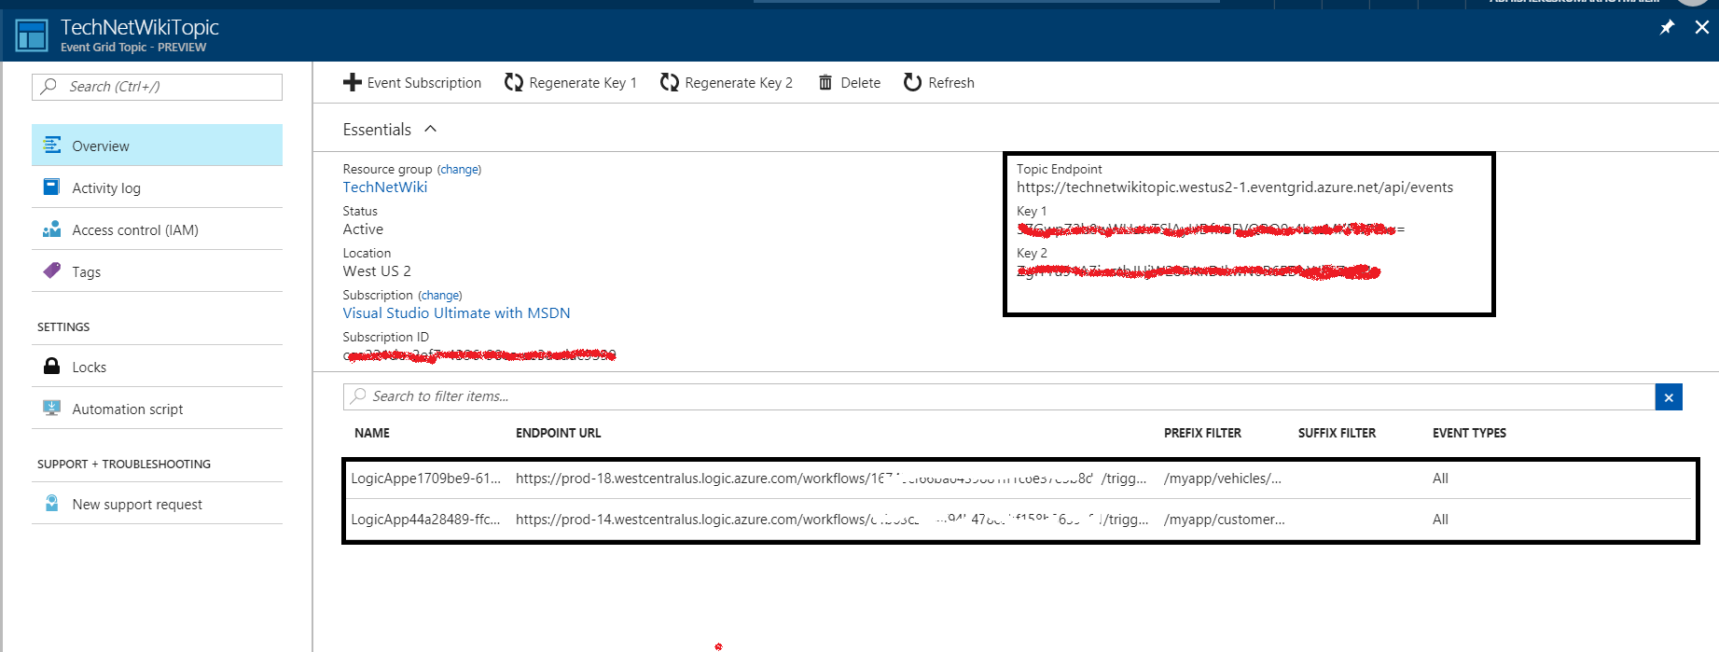1719x652 pixels.
Task: Open subscription LogicApp44a28489-ffc...
Action: click(x=425, y=520)
